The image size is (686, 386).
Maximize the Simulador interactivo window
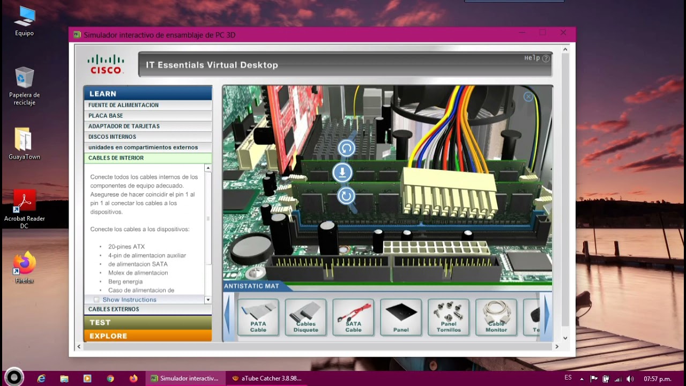(x=542, y=33)
